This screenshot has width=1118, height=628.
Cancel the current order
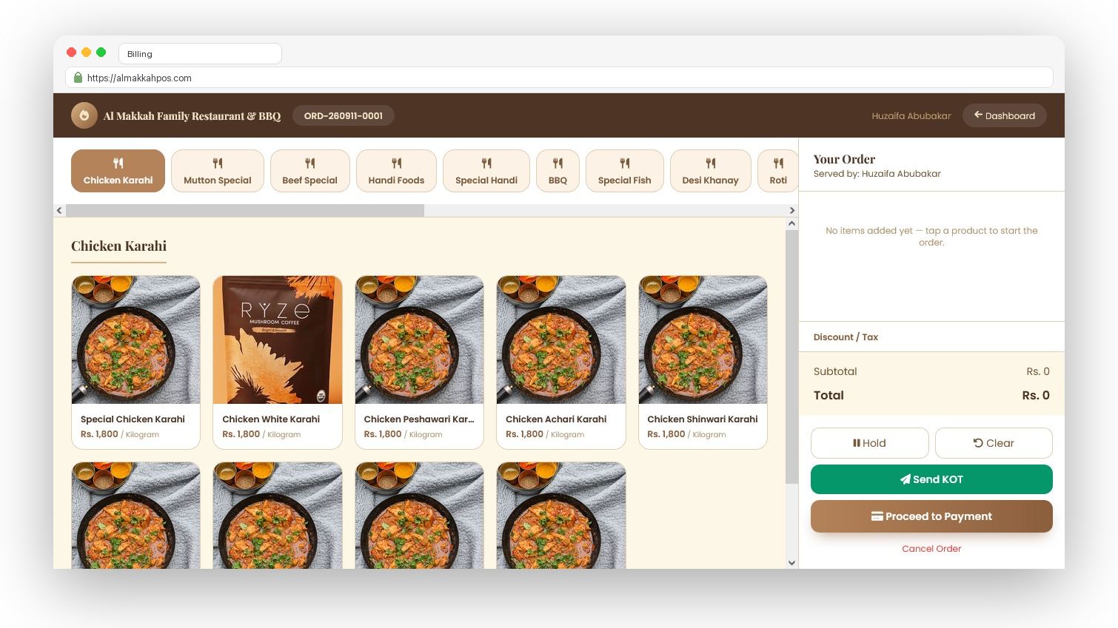(931, 549)
